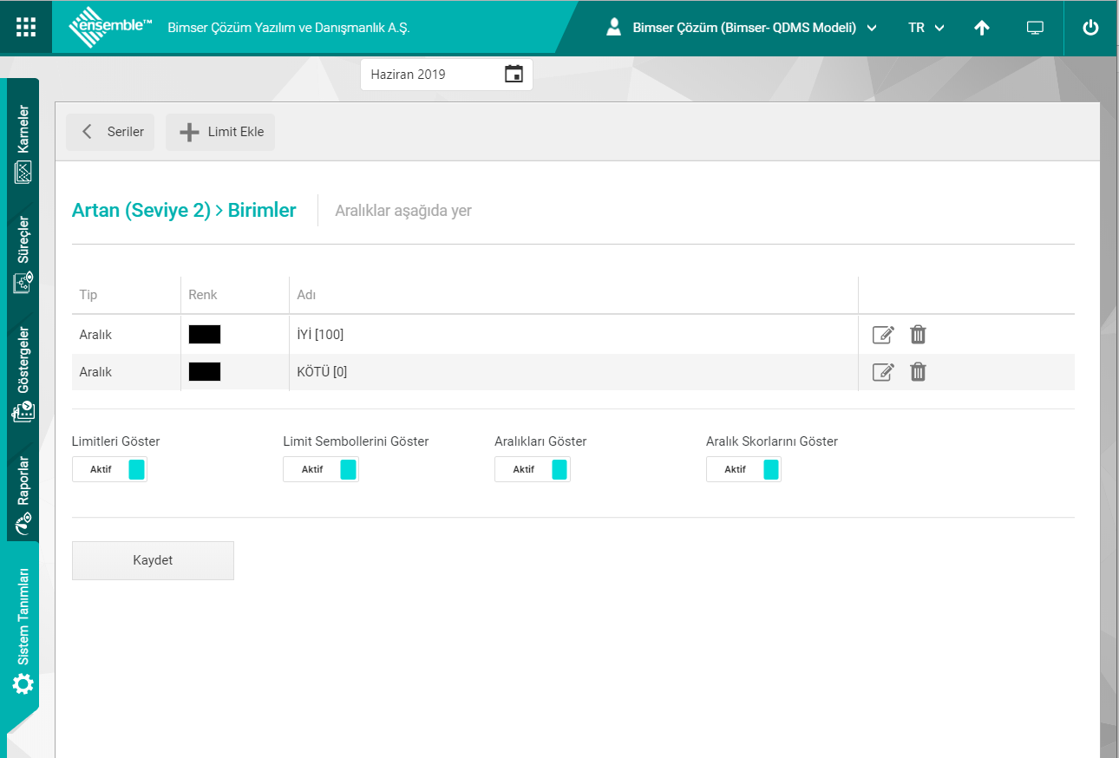Click the color swatch of İYİ row

(205, 335)
